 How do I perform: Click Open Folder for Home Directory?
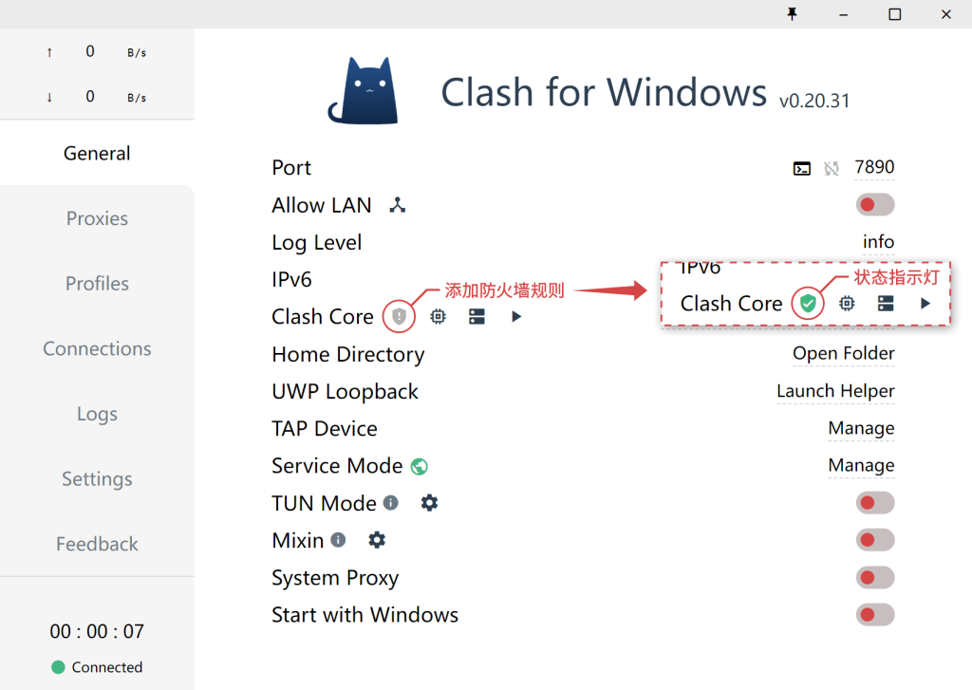coord(843,354)
